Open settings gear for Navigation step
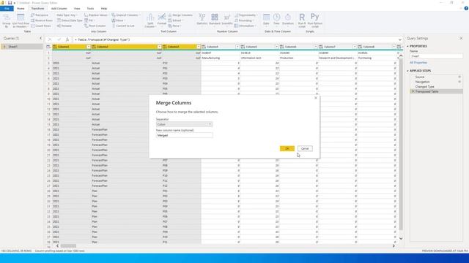 tap(459, 82)
